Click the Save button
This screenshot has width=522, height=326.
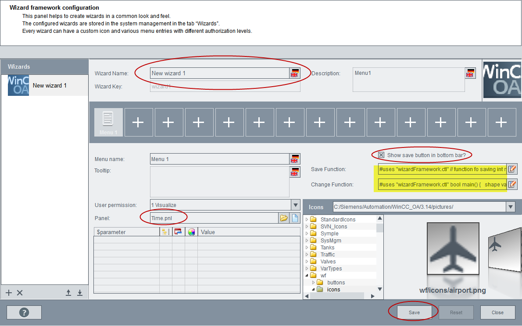pos(414,312)
